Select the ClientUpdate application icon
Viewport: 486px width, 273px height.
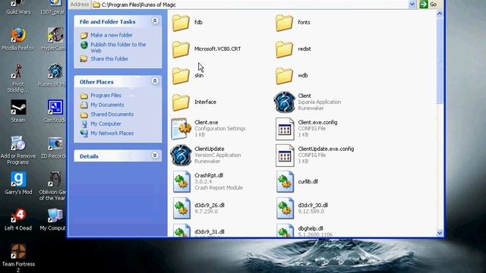pyautogui.click(x=181, y=155)
